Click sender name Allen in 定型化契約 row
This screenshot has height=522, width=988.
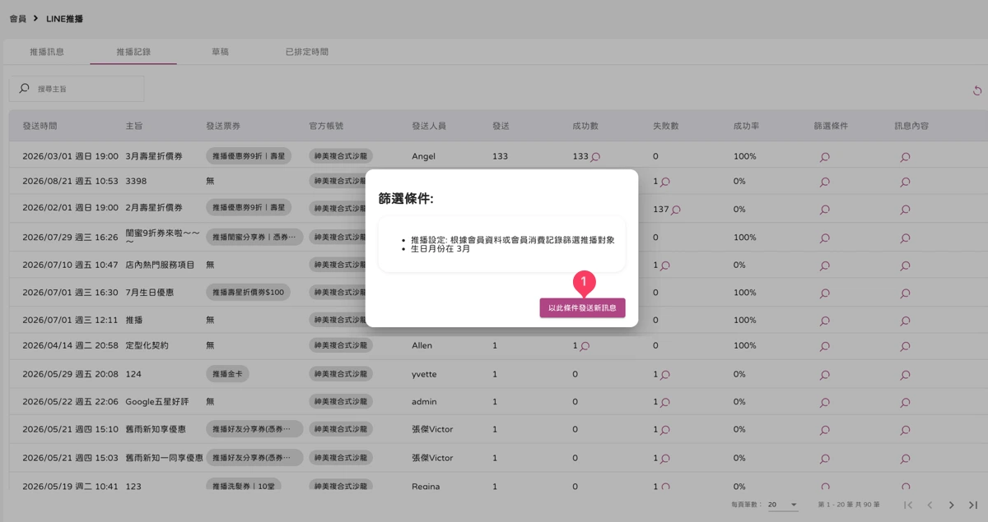(422, 346)
